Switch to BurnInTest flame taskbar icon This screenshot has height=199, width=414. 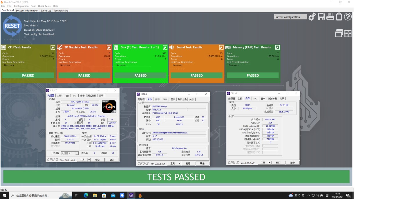click(140, 196)
